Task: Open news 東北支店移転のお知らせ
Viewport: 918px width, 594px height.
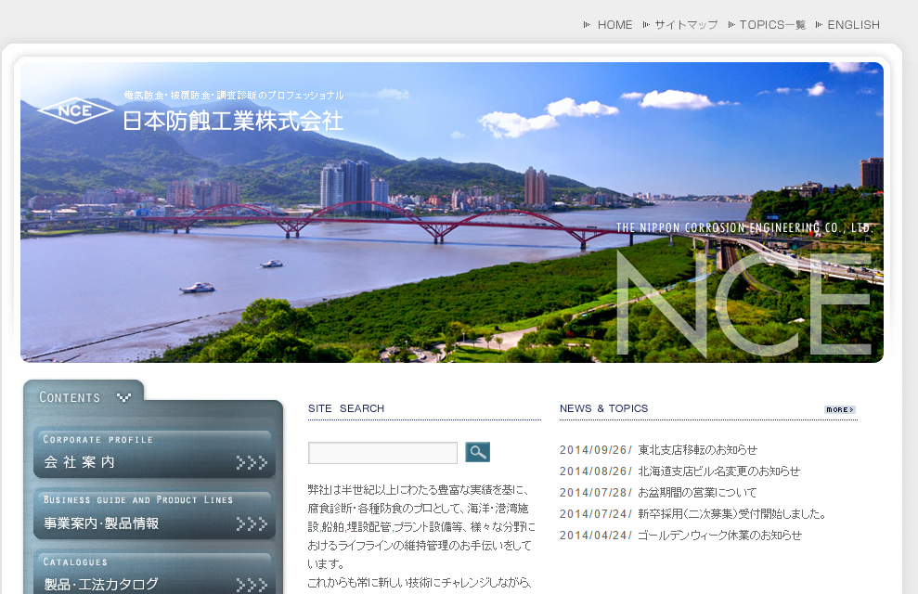Action: pyautogui.click(x=697, y=450)
